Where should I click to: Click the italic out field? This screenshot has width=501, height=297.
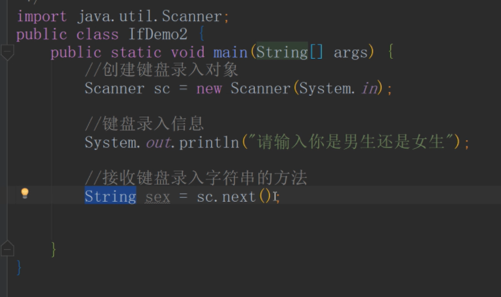click(158, 142)
